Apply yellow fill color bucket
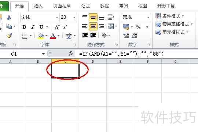The height and width of the screenshot is (132, 198). tap(41, 36)
